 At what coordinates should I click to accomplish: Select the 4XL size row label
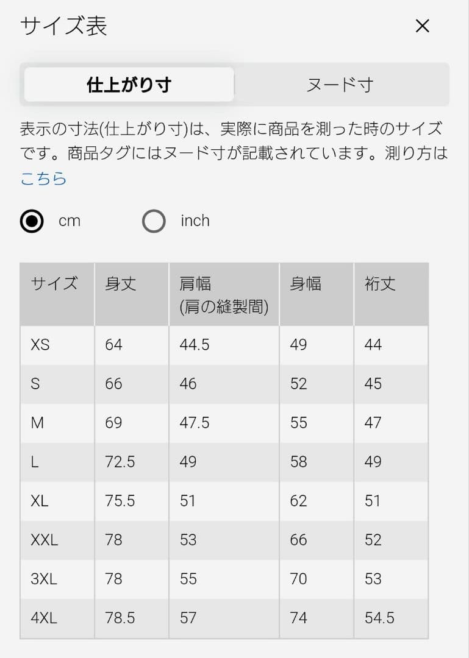click(x=44, y=618)
